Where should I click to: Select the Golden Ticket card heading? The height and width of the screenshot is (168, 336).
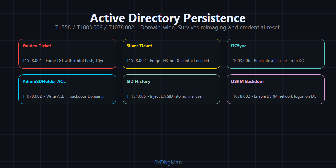37,46
